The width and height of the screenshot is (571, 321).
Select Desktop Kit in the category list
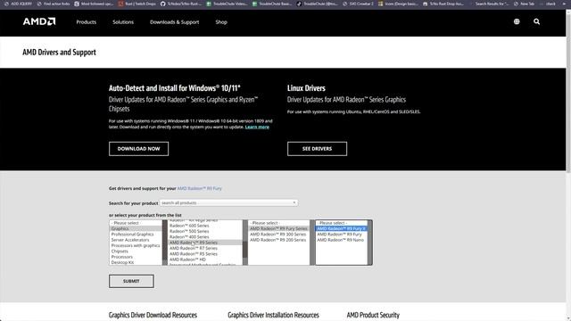click(136, 262)
